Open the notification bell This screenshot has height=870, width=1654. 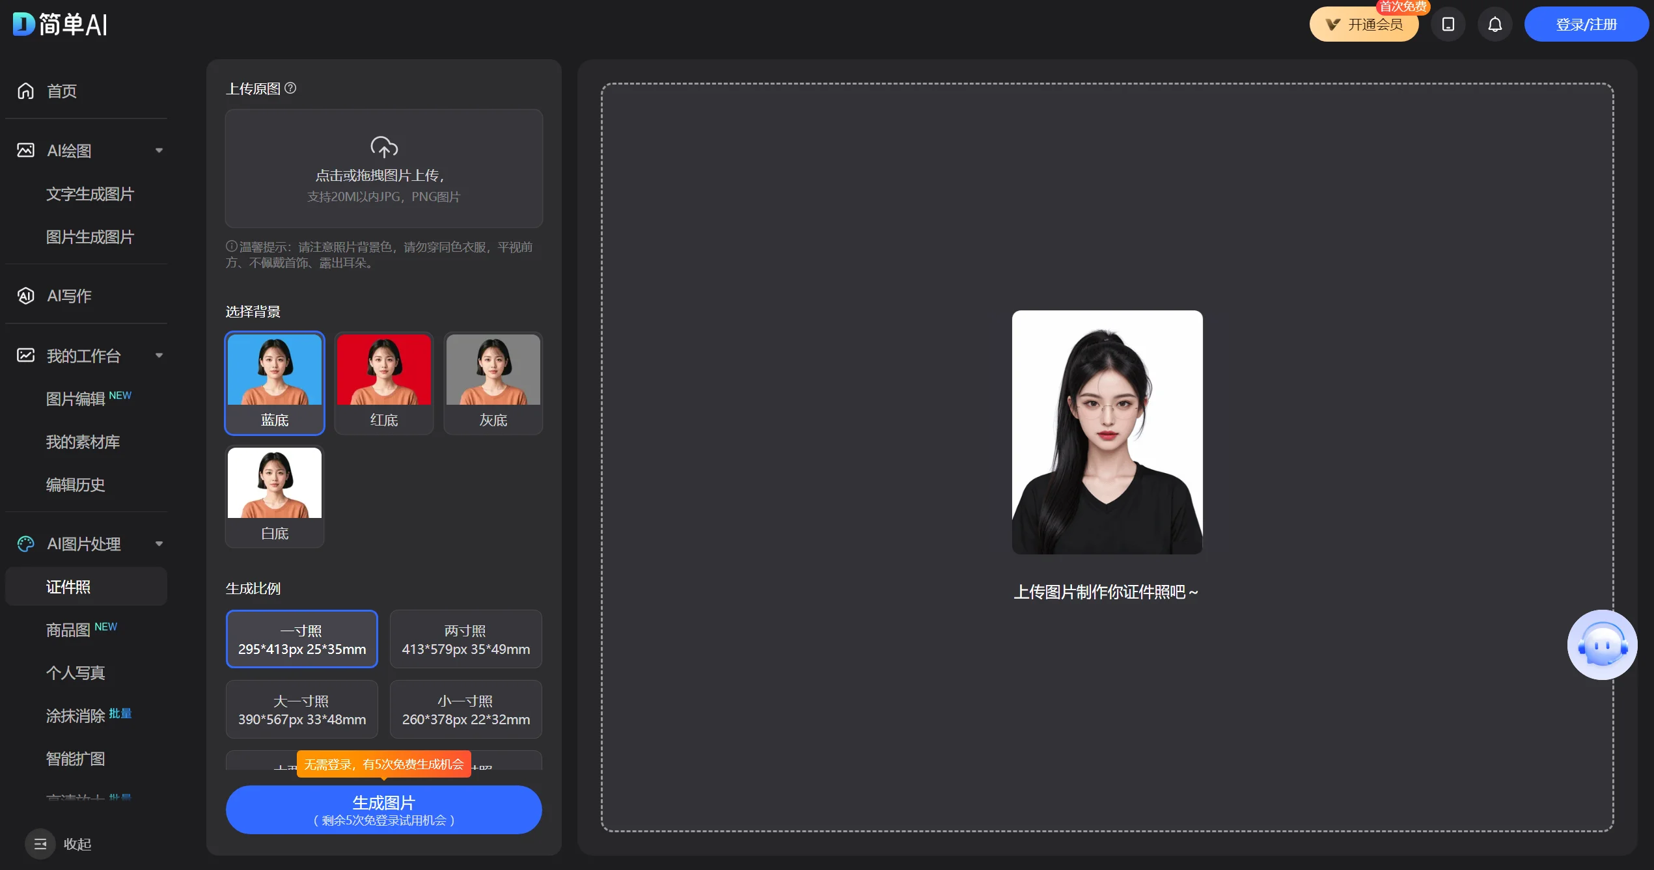(x=1495, y=24)
